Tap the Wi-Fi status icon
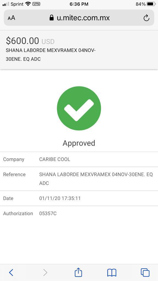The height and width of the screenshot is (281, 158). pyautogui.click(x=28, y=4)
